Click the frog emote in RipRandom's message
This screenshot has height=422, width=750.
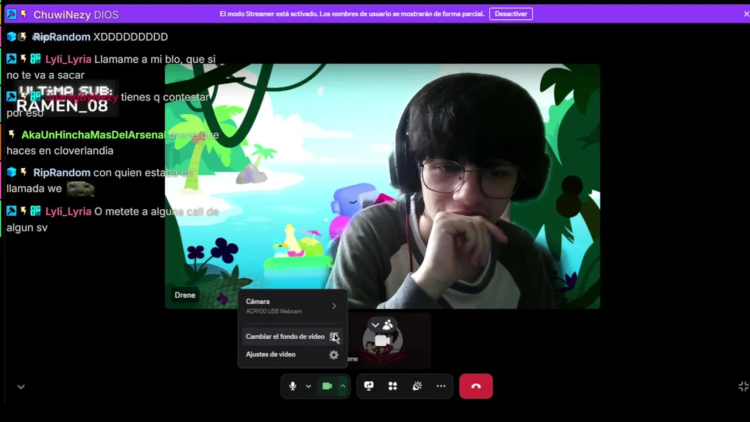pyautogui.click(x=80, y=188)
